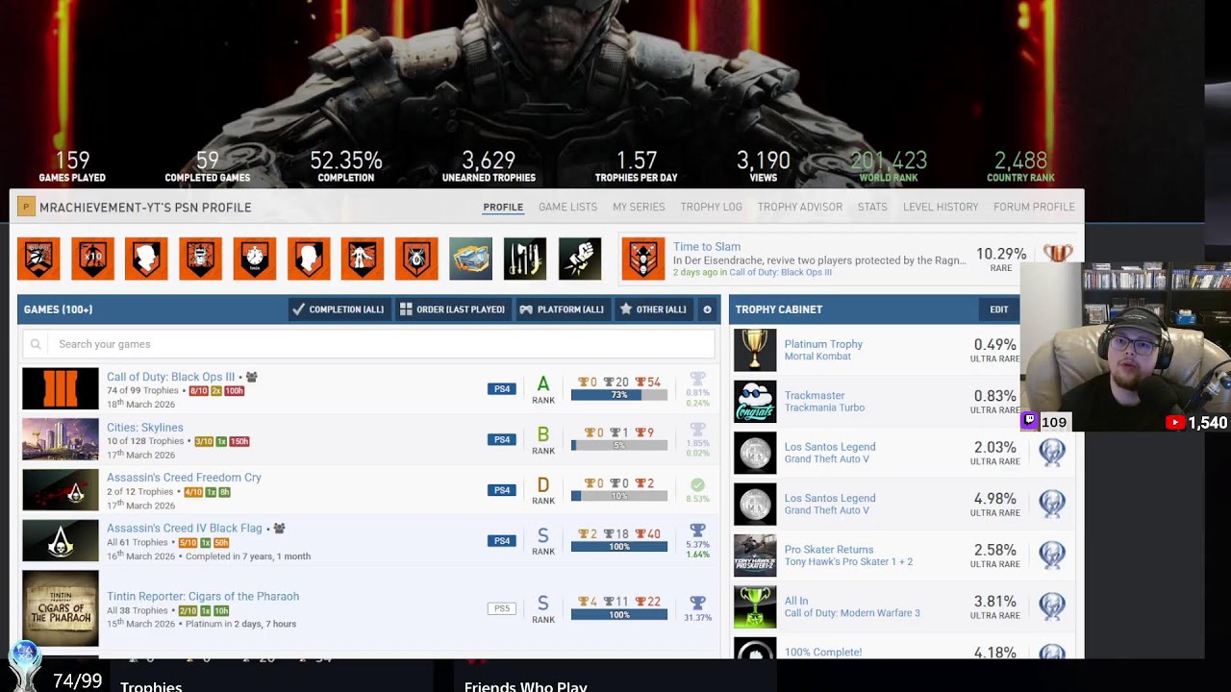Image resolution: width=1231 pixels, height=692 pixels.
Task: Click the green checkmark in Freedom Cry row
Action: [x=697, y=485]
